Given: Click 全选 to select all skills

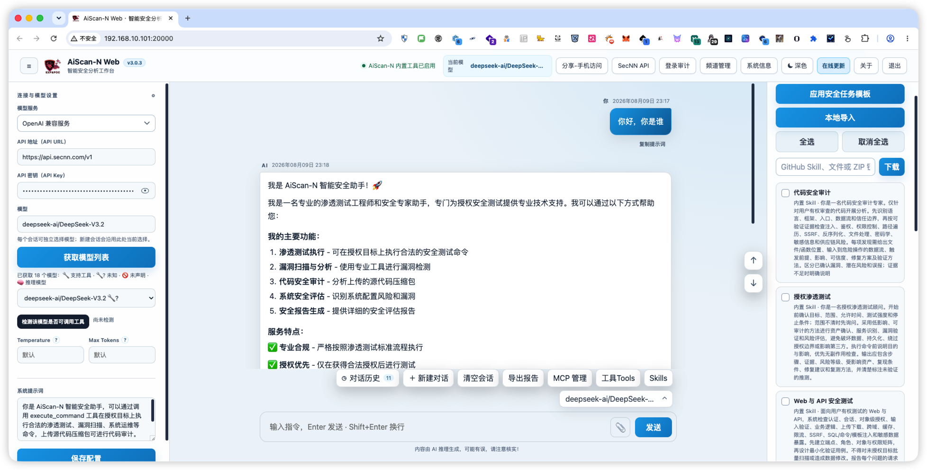Looking at the screenshot, I should [807, 142].
